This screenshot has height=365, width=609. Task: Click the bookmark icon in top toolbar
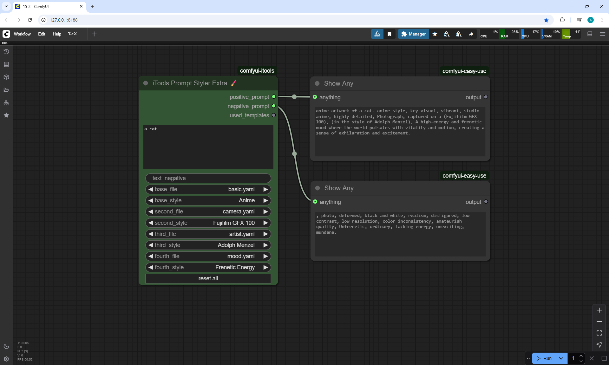[x=390, y=34]
